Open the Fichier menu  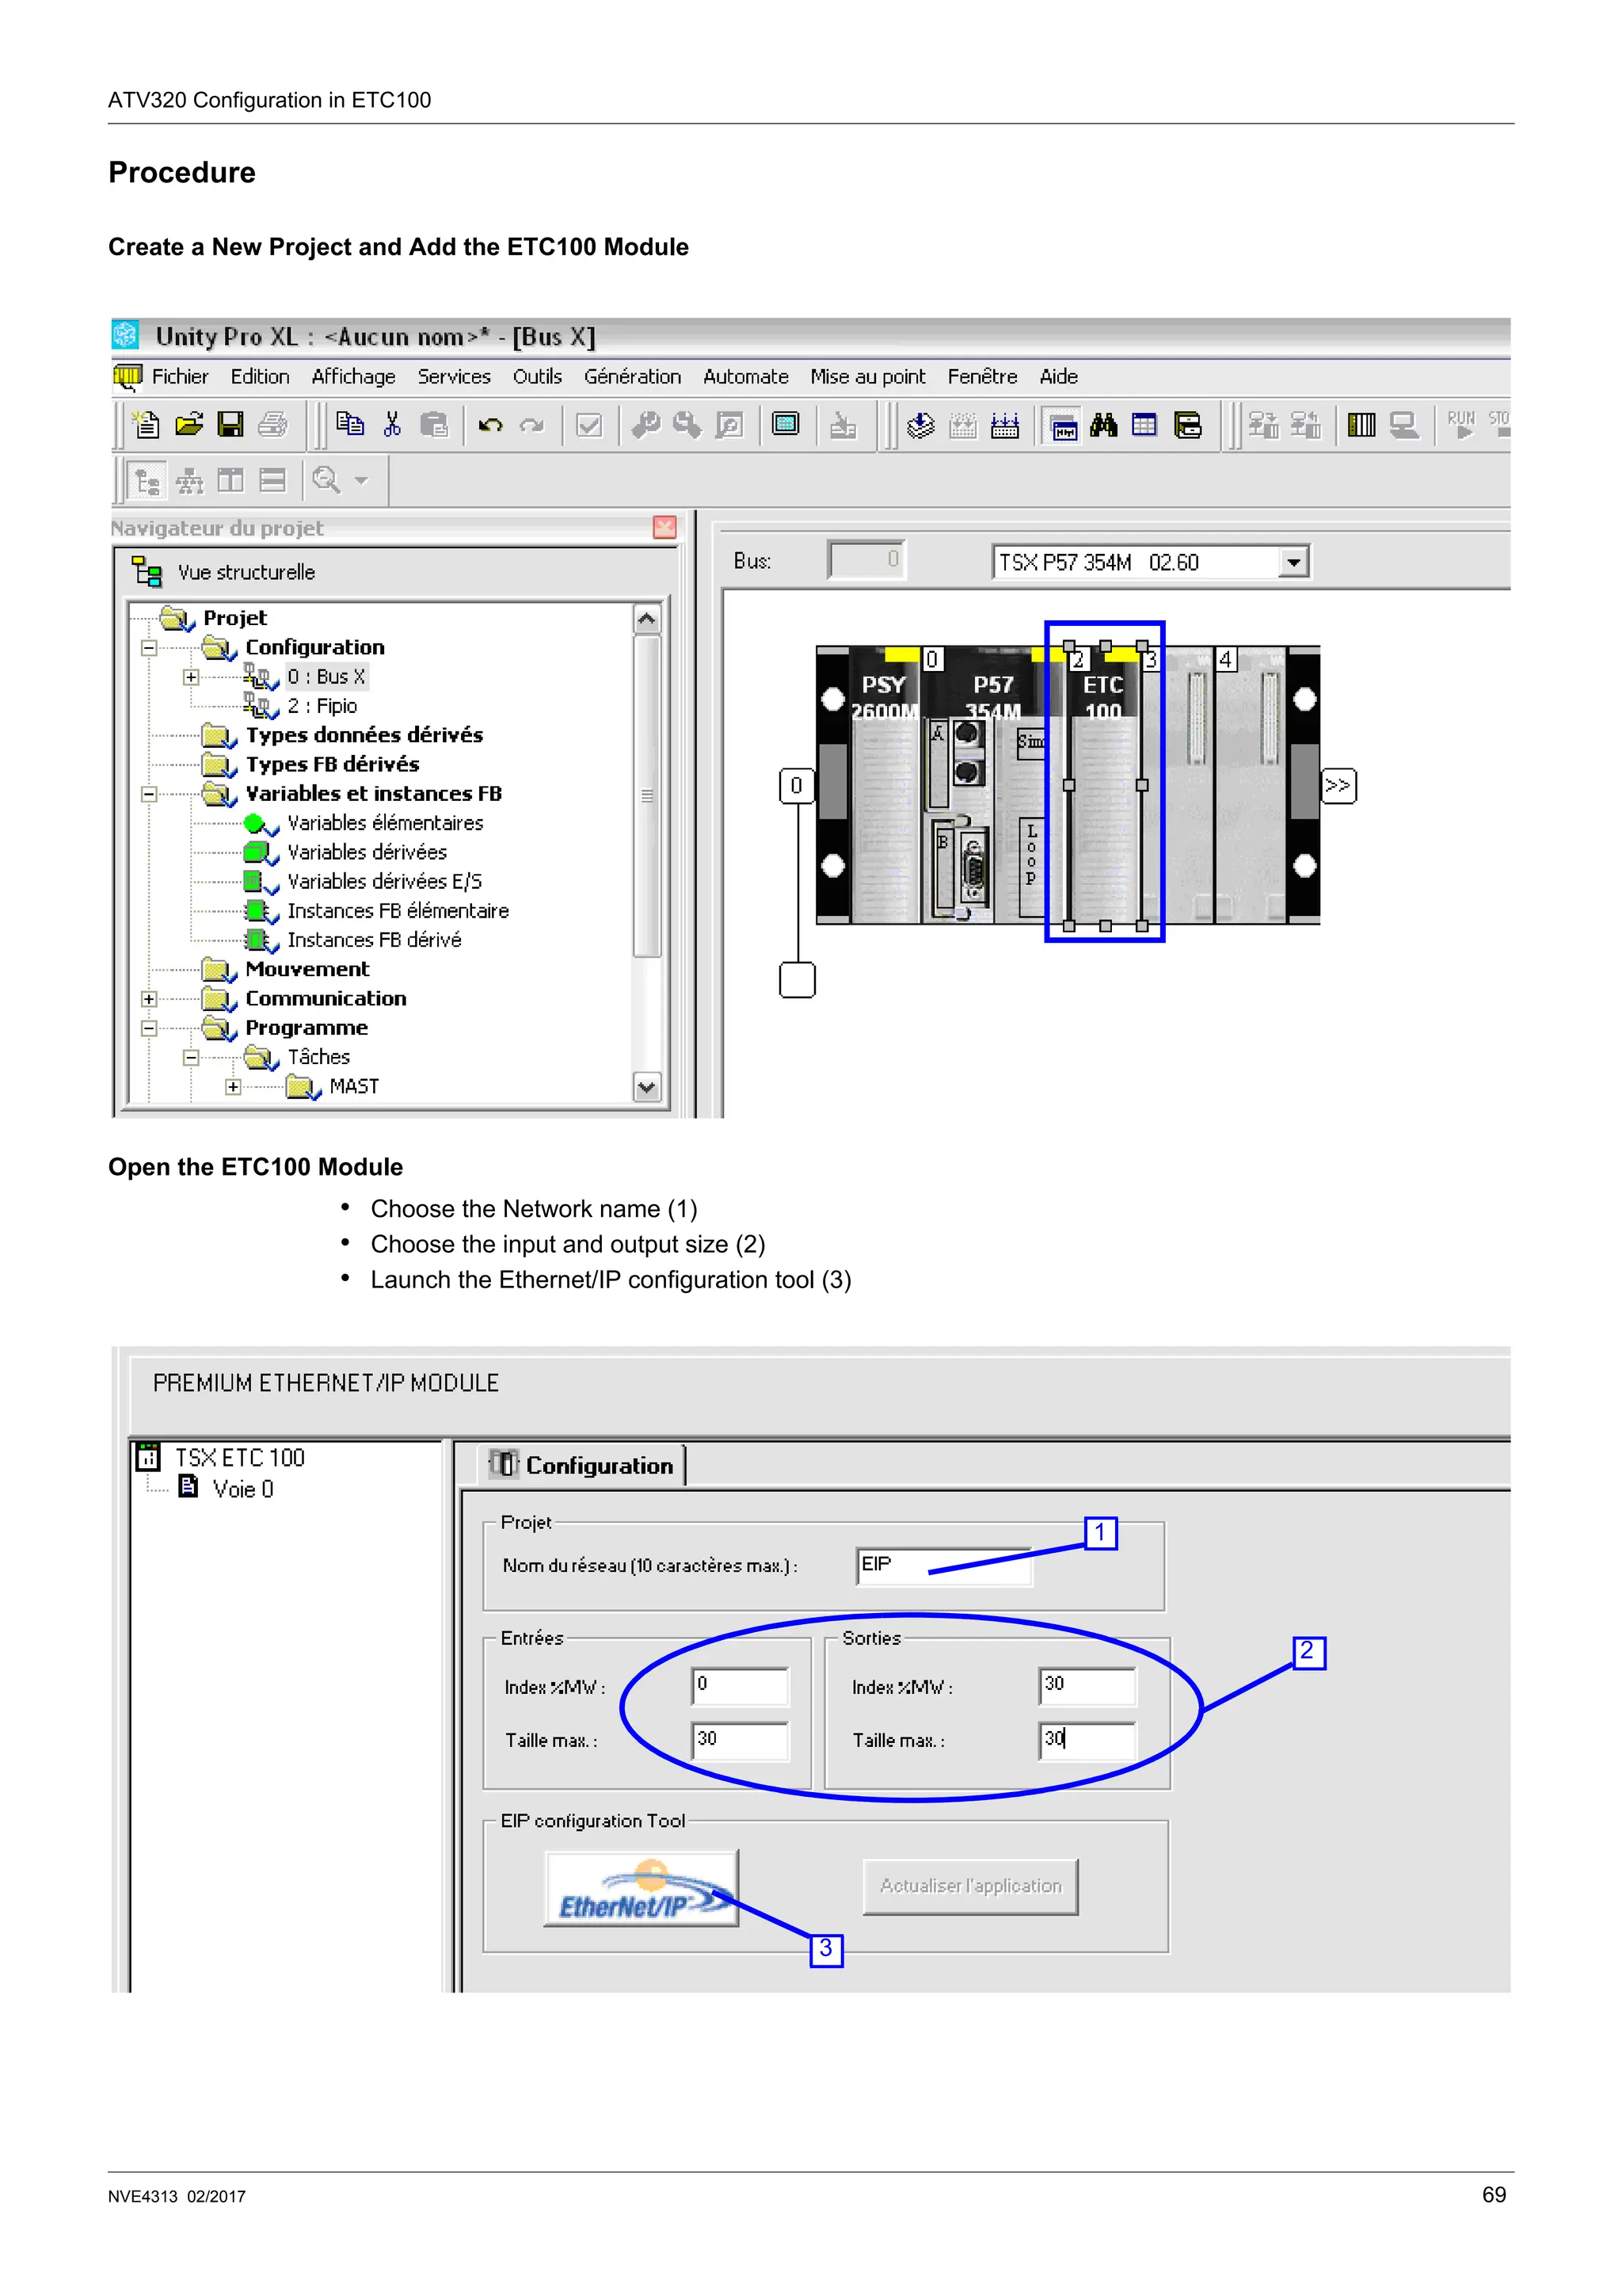point(180,377)
